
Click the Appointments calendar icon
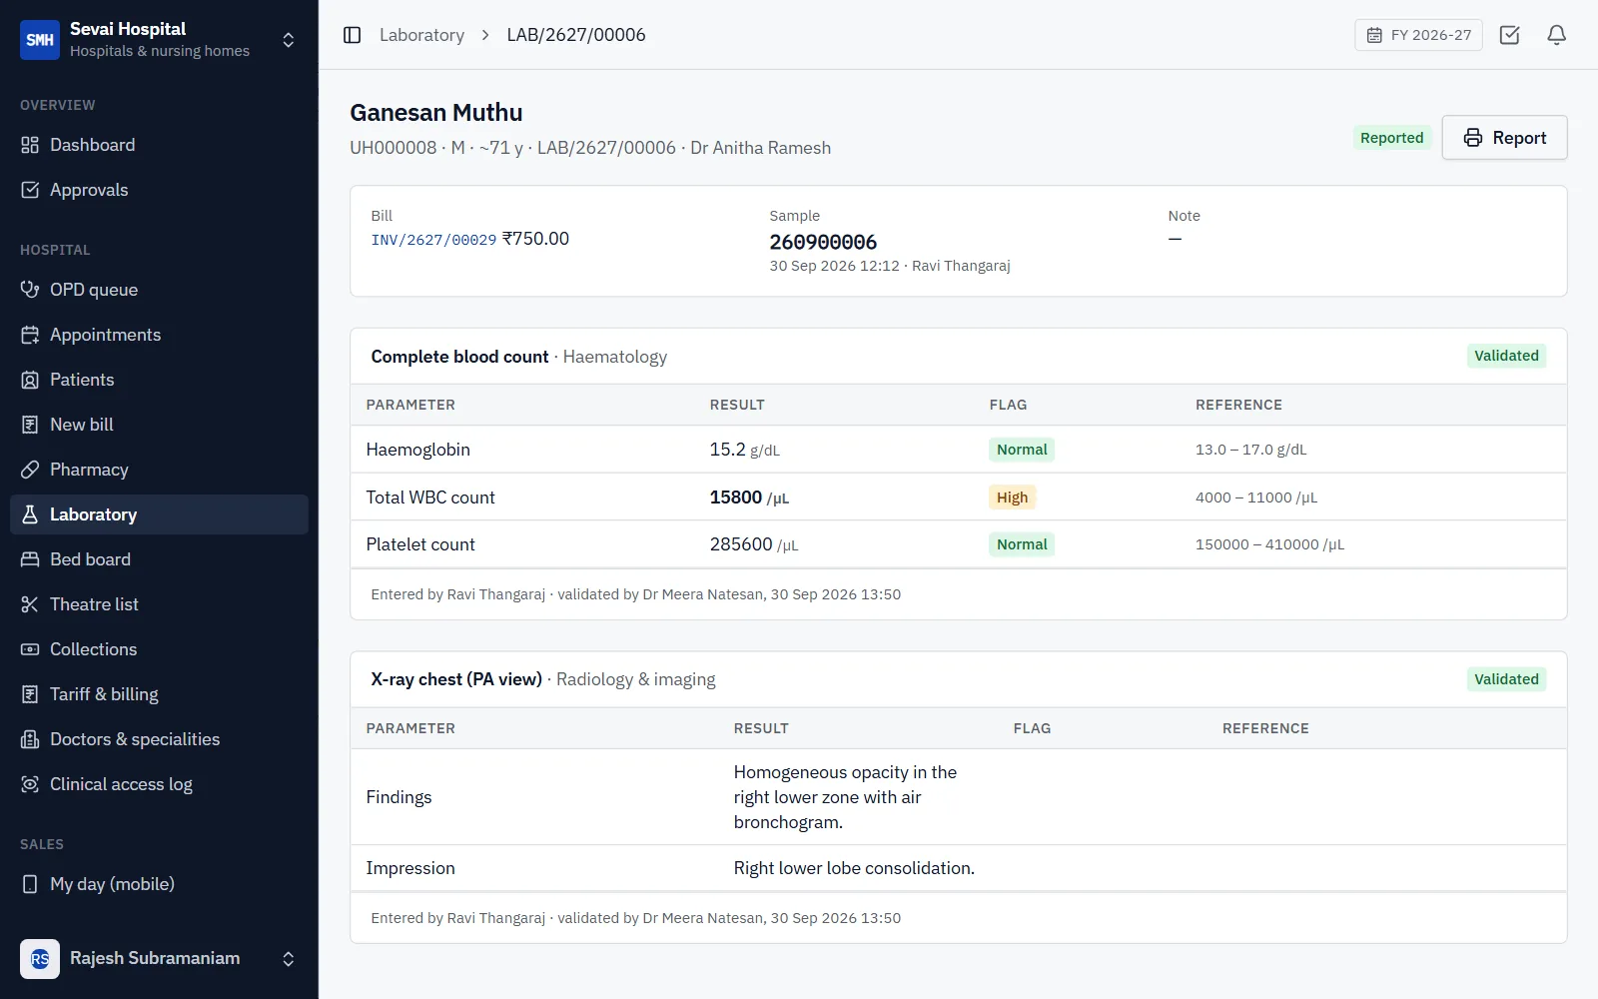pos(30,335)
